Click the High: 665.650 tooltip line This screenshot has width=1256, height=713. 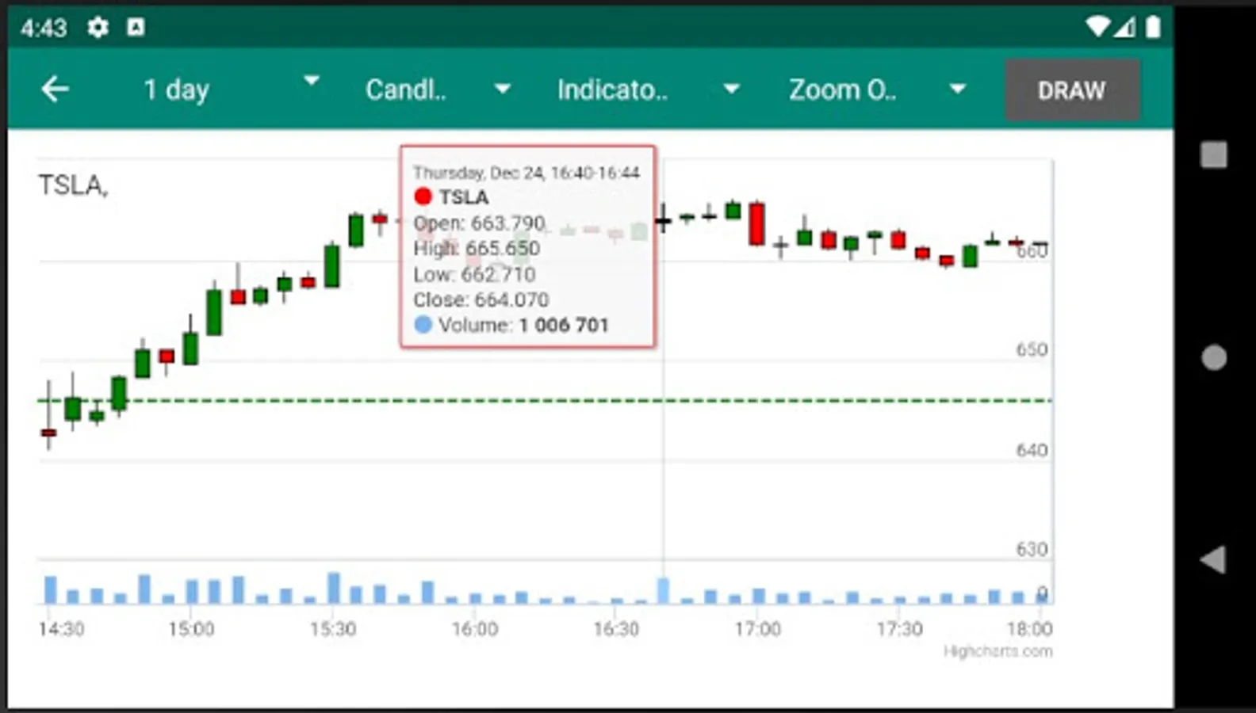(477, 248)
